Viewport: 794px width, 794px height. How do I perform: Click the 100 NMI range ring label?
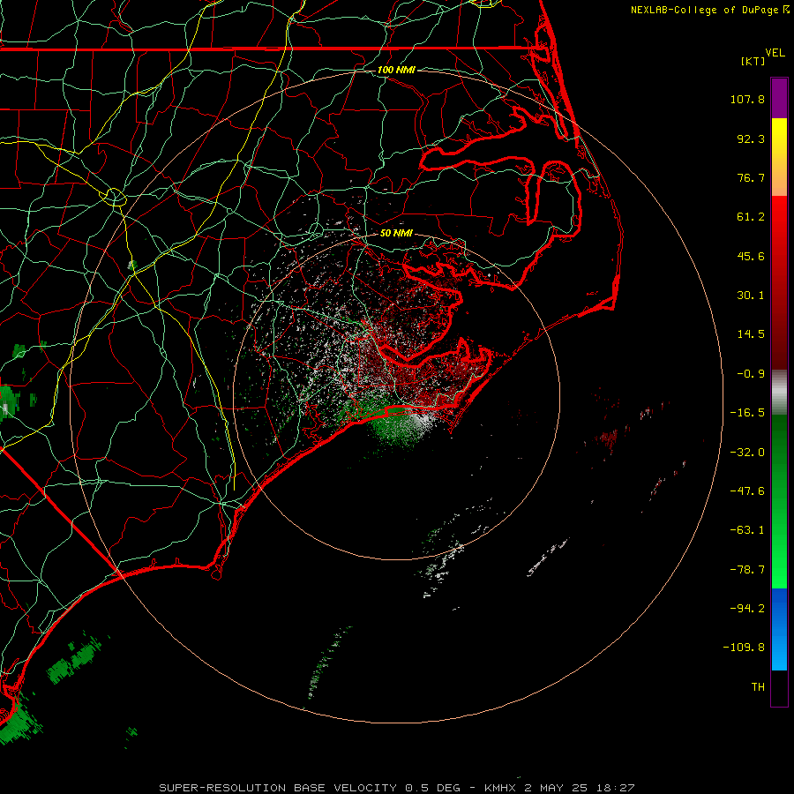396,70
